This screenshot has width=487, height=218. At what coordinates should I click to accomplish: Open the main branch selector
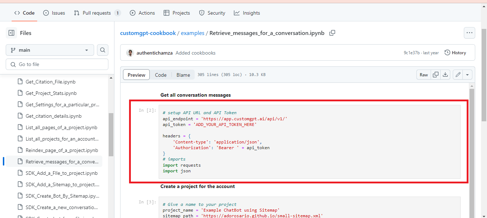(x=50, y=50)
